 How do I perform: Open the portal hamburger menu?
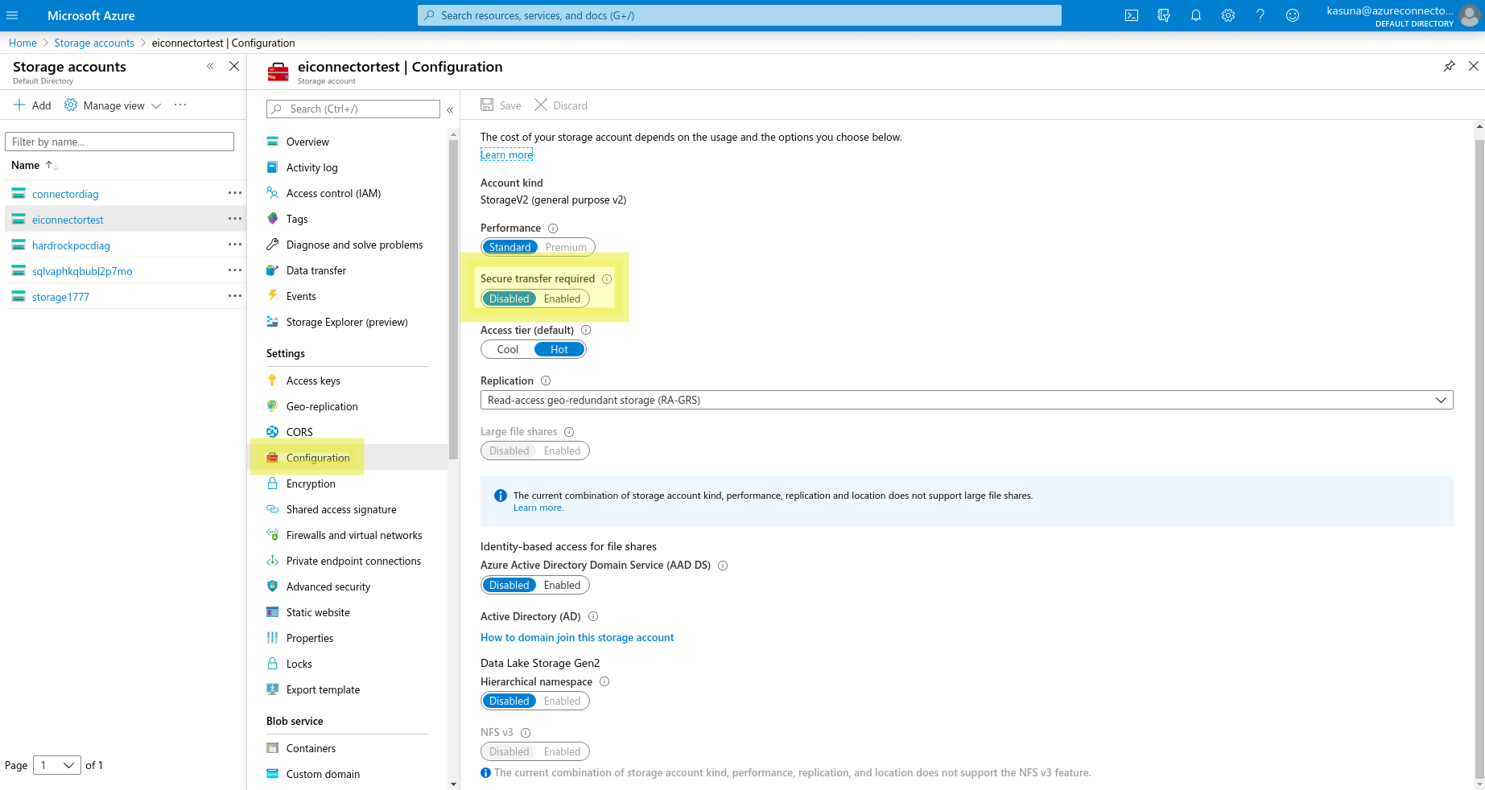point(12,15)
